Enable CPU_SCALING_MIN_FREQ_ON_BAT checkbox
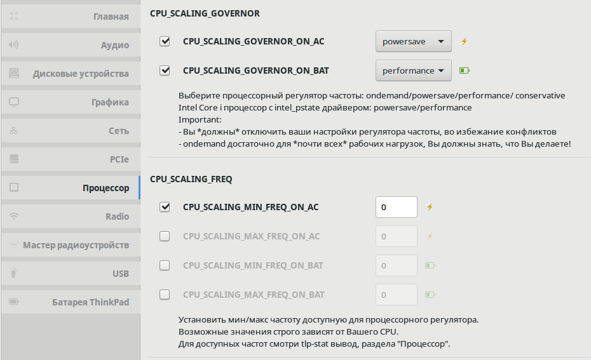Viewport: 591px width, 360px height. (165, 265)
